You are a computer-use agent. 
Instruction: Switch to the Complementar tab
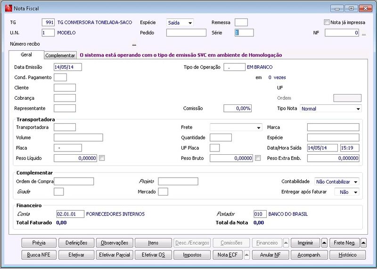tap(60, 55)
